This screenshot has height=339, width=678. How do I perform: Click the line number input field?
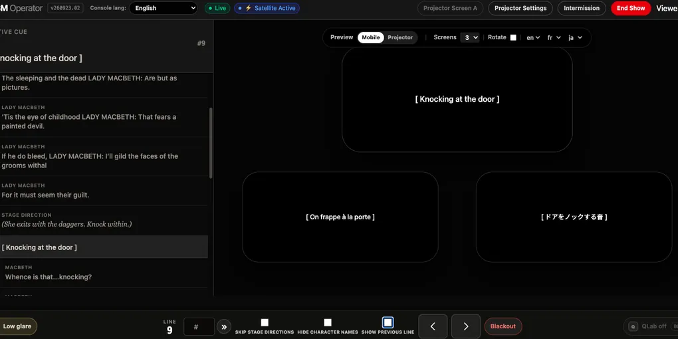click(199, 327)
